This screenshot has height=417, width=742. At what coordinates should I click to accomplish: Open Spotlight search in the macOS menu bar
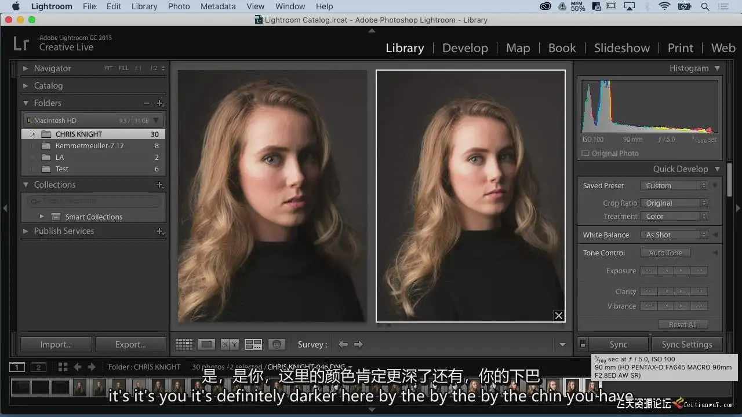pyautogui.click(x=705, y=6)
